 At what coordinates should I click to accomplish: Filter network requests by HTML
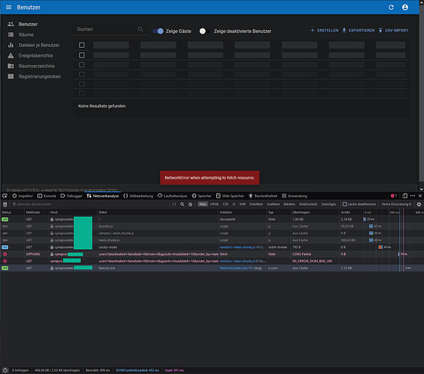[x=215, y=204]
